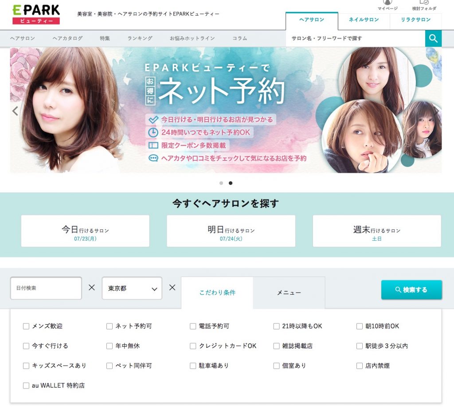Open コラム navigation item
454x409 pixels.
click(x=240, y=38)
